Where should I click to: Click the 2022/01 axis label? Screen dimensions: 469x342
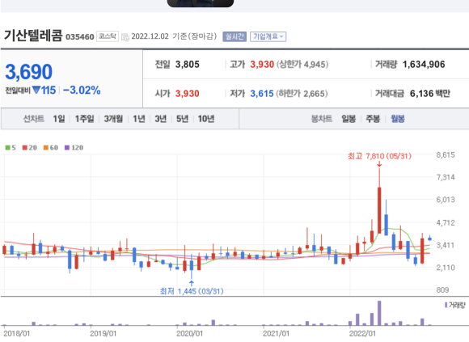click(x=362, y=334)
